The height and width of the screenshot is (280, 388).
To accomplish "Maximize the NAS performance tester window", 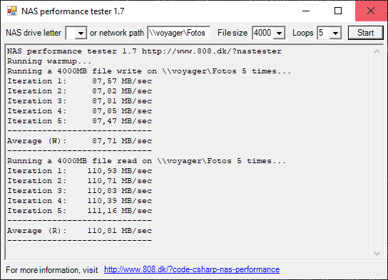I will click(338, 11).
